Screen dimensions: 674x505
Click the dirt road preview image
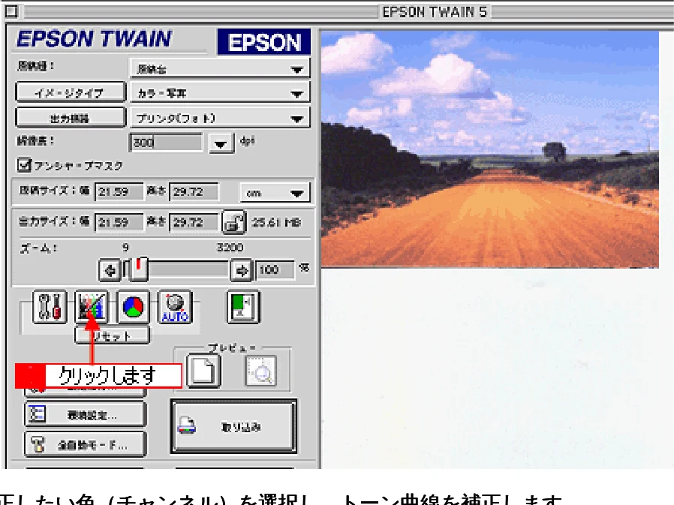tap(490, 149)
